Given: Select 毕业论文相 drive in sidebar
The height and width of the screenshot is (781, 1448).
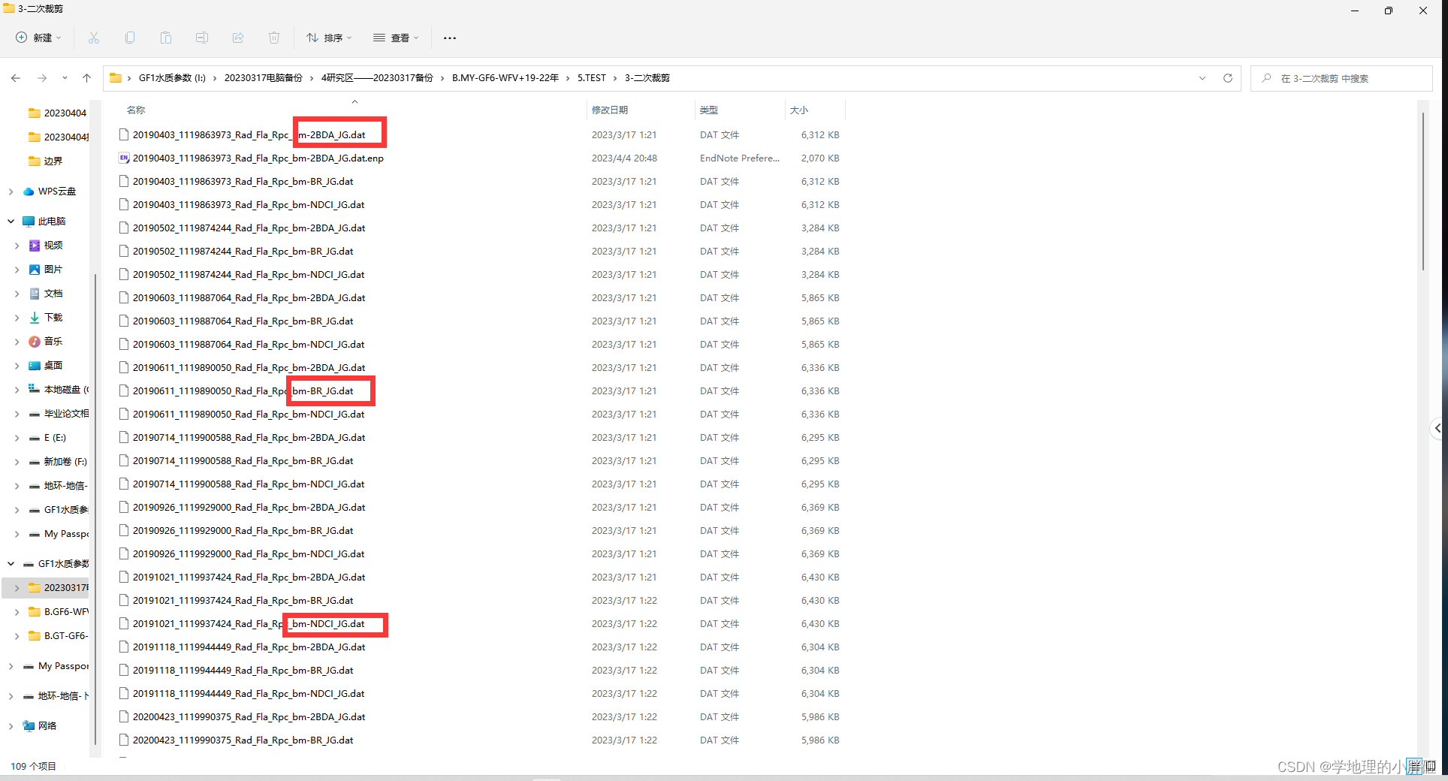Looking at the screenshot, I should tap(58, 414).
